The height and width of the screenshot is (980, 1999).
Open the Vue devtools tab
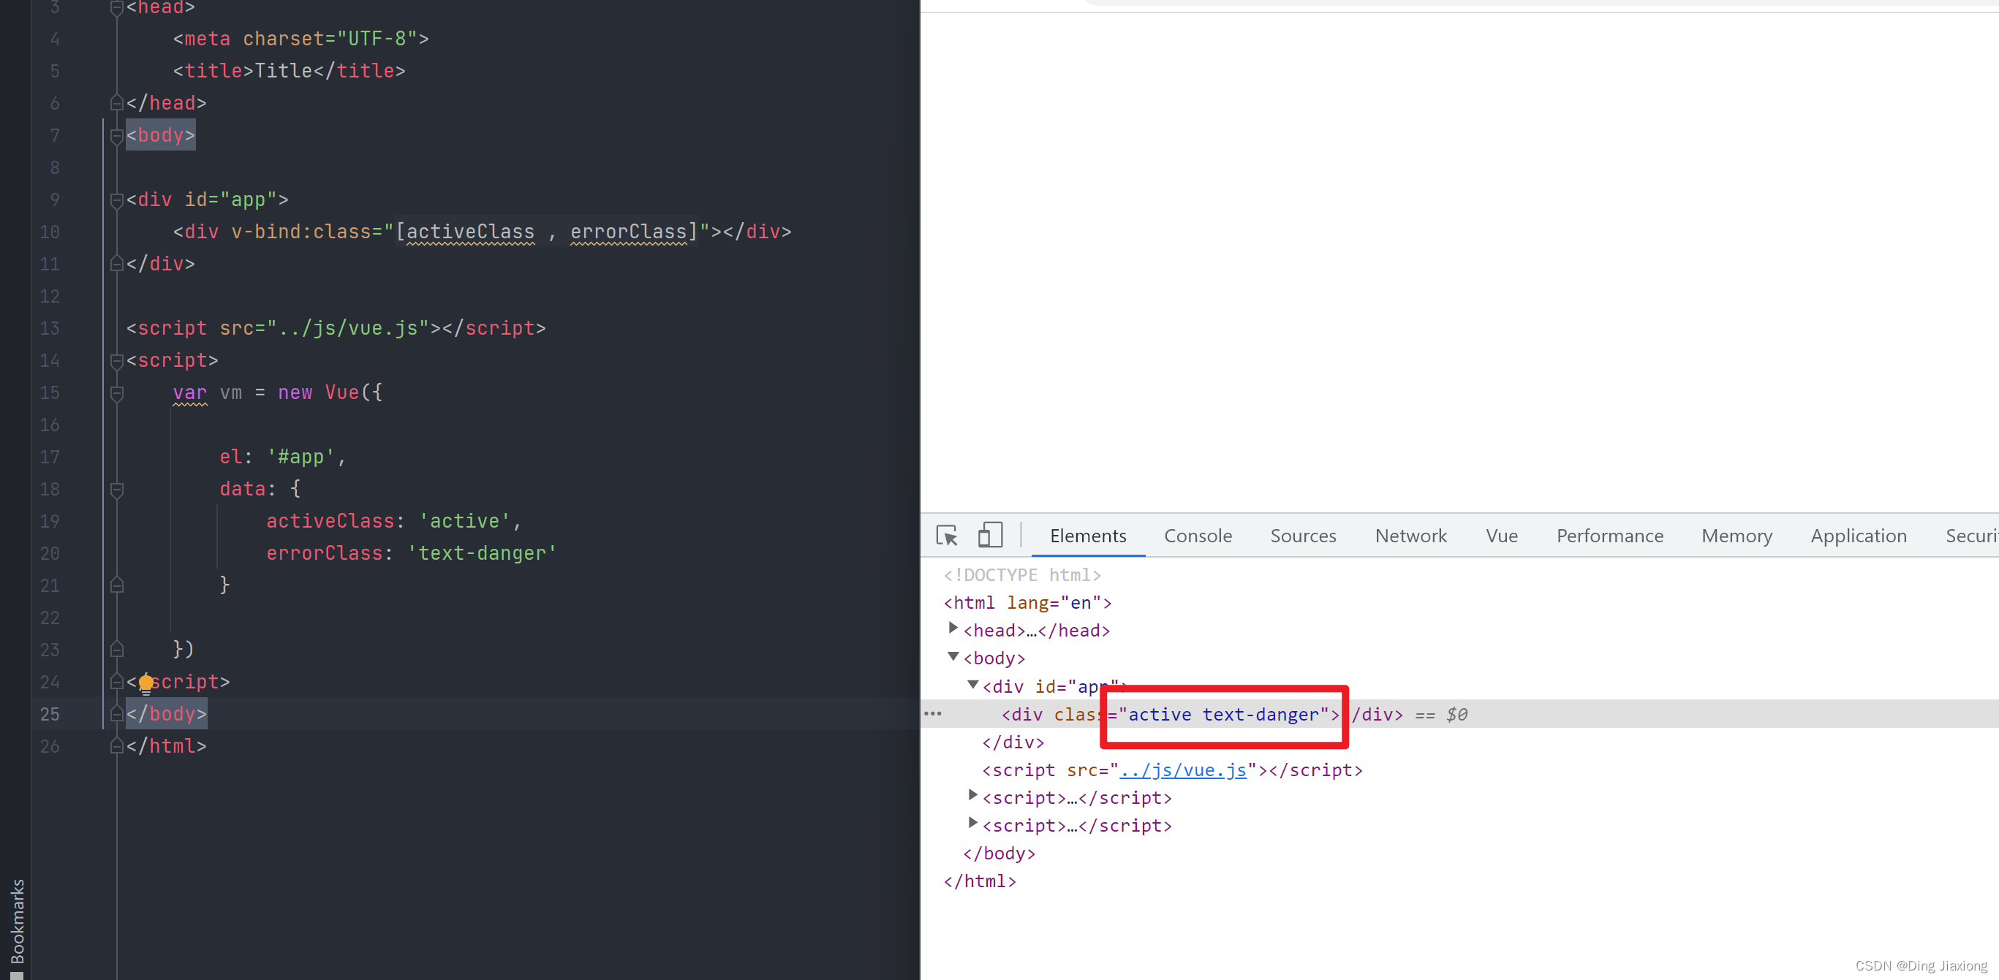1501,535
